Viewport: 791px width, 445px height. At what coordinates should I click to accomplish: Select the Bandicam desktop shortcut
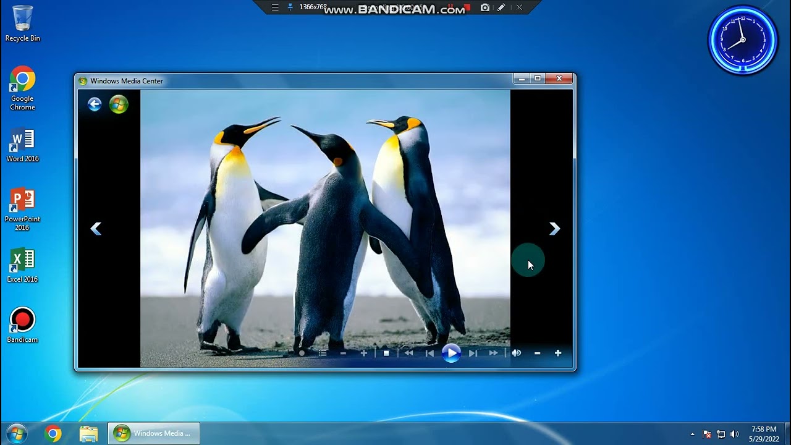[22, 325]
